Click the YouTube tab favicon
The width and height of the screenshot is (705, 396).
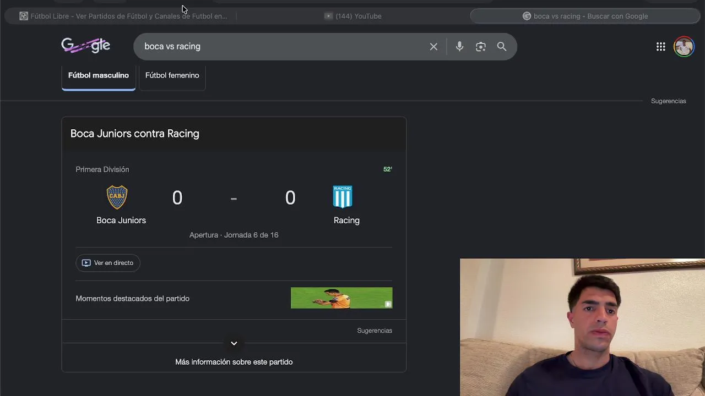[x=328, y=16]
